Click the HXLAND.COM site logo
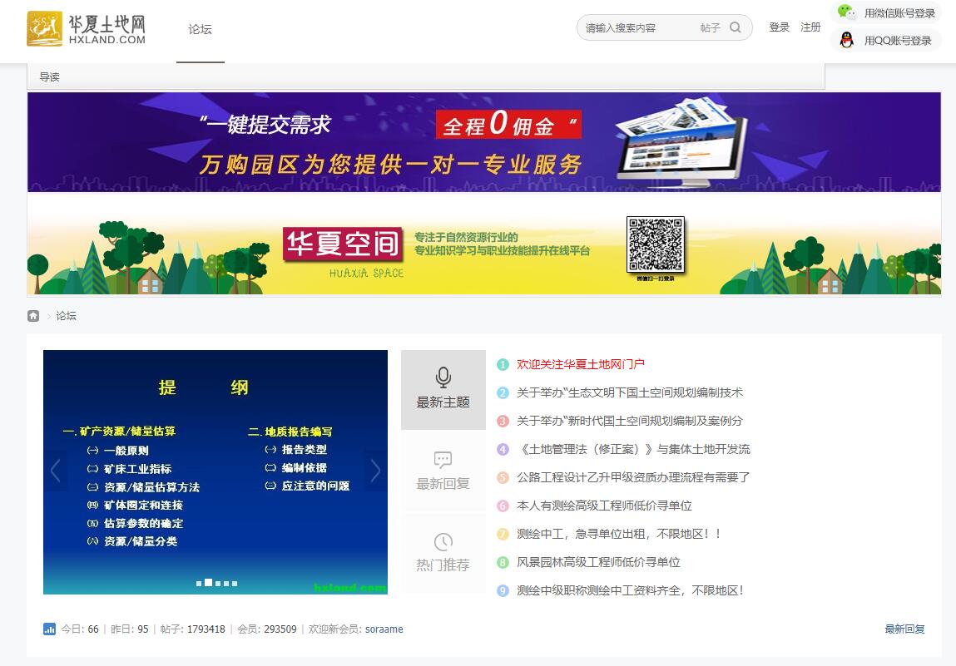 [86, 28]
